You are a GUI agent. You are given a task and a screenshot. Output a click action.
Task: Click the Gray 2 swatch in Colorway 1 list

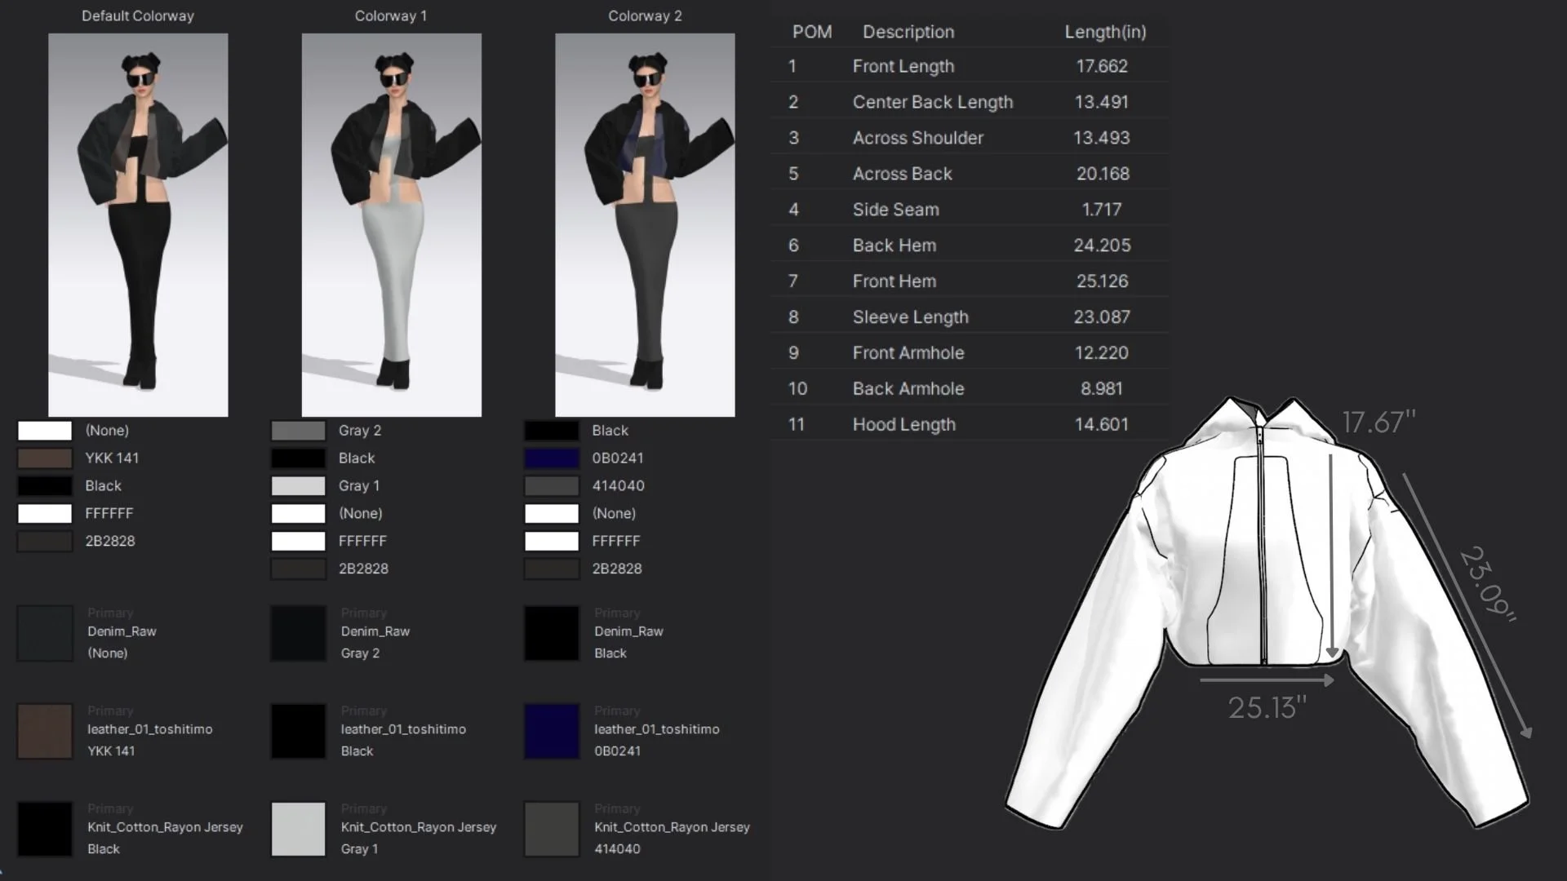coord(298,431)
